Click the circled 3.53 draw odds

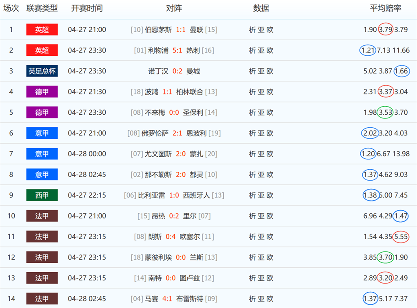coord(385,112)
